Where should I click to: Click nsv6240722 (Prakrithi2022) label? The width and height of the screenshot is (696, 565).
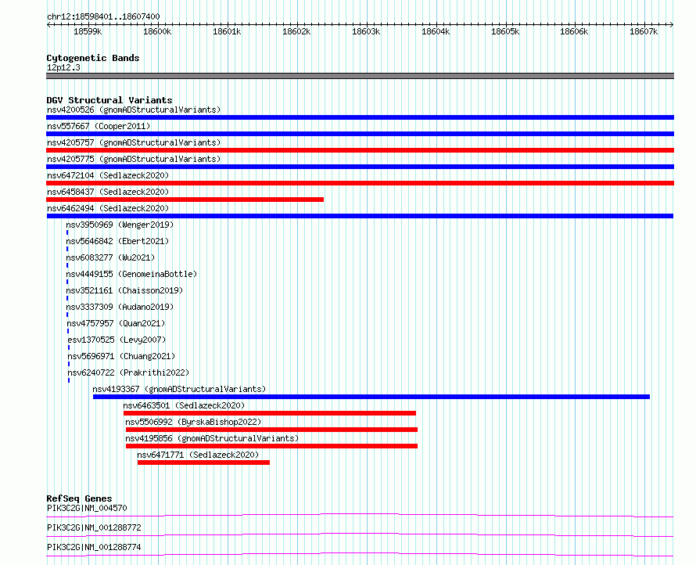tap(128, 372)
